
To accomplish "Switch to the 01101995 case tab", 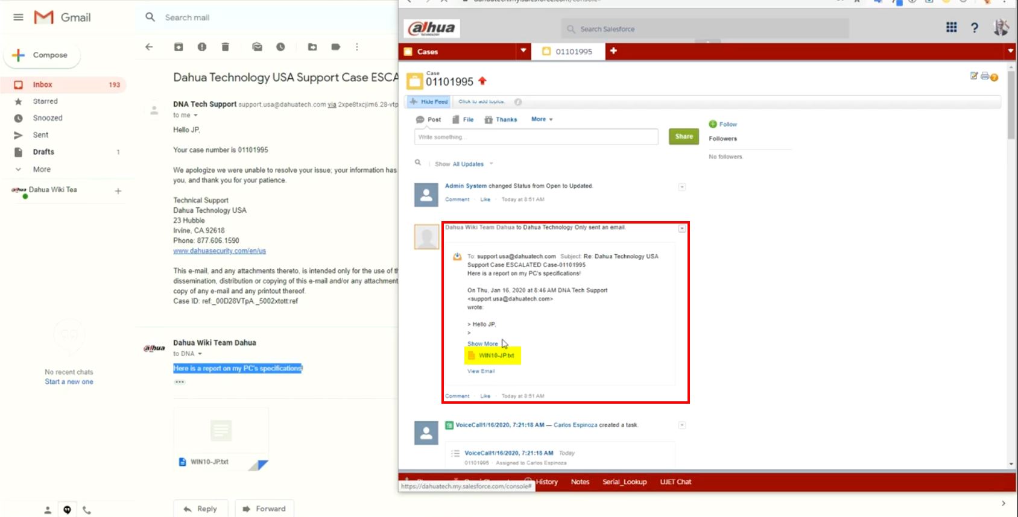I will click(x=567, y=51).
